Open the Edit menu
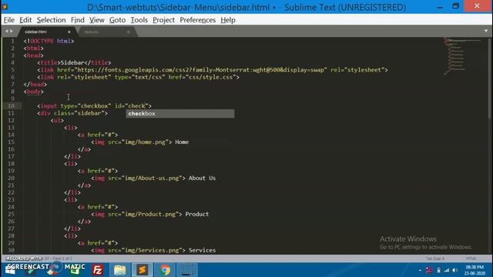This screenshot has width=493, height=277. [x=25, y=20]
